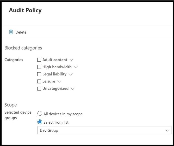Check the Legal liability checkbox
This screenshot has height=146, width=174.
tap(39, 74)
